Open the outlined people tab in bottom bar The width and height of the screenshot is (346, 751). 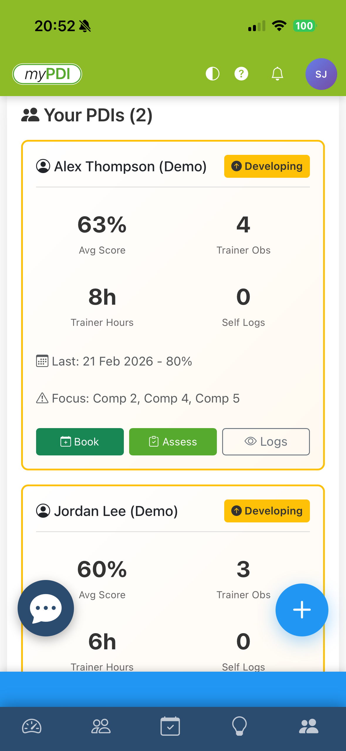101,726
